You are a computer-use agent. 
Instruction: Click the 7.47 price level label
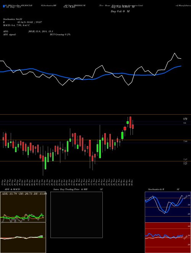pos(185,159)
